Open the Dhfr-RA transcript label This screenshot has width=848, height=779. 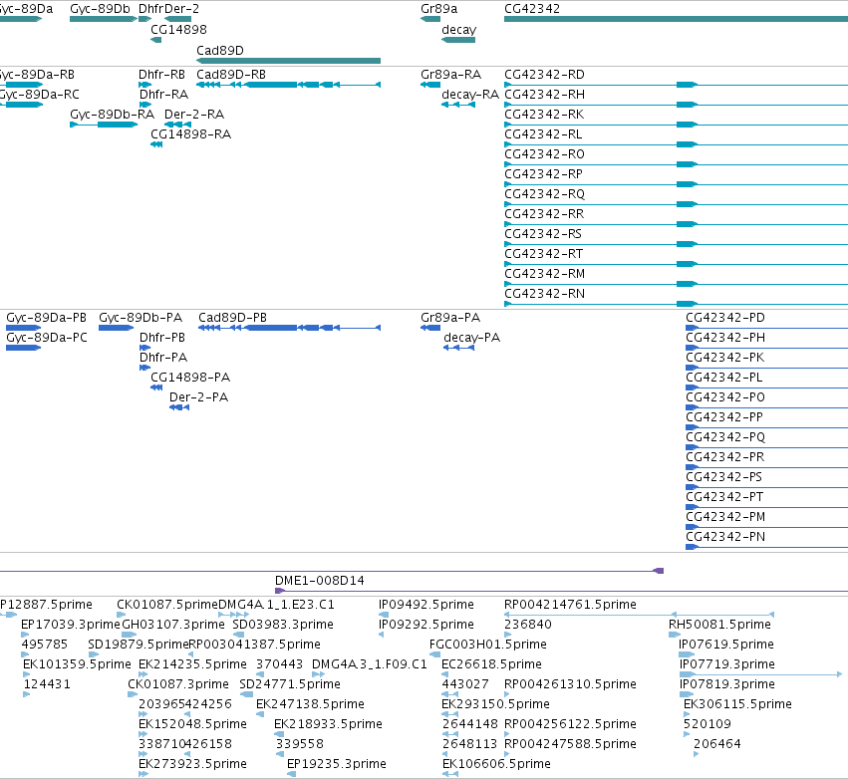click(163, 94)
